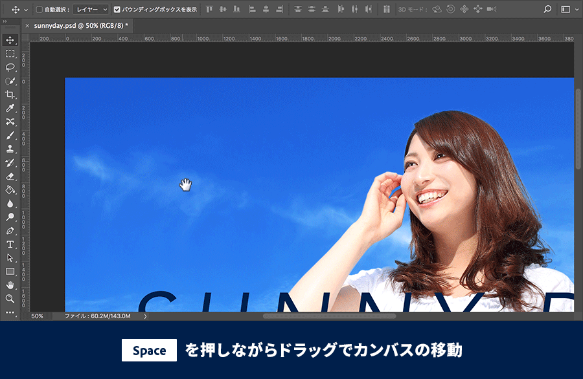
Task: Click the horizontal scrollbar thumb
Action: pos(330,316)
